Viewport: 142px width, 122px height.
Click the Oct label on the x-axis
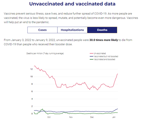49,117
